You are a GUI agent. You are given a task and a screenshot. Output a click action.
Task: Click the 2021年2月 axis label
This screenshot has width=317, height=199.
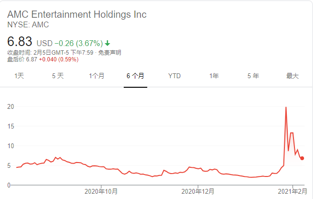click(x=294, y=191)
